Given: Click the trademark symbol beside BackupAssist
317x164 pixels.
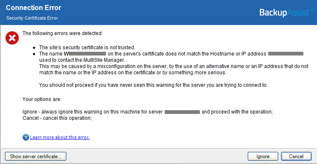Looking at the screenshot, I should 311,10.
